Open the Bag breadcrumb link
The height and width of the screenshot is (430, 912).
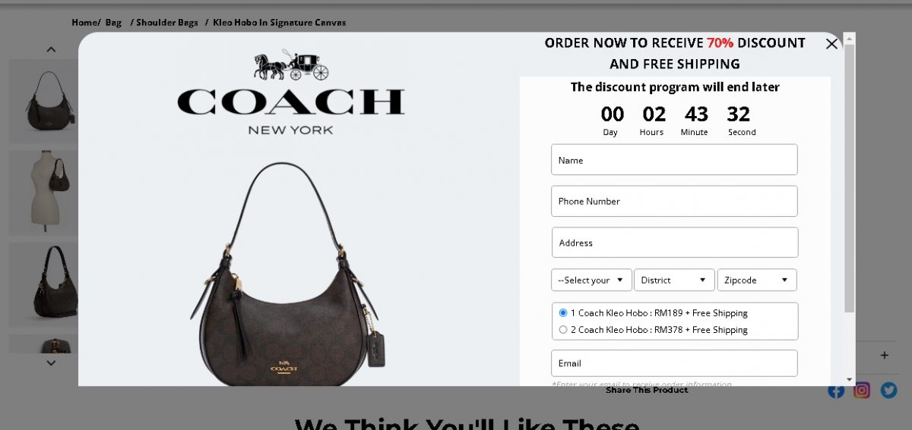tap(113, 23)
